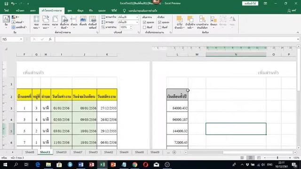Select column N header
This screenshot has height=169, width=301.
click(236, 54)
